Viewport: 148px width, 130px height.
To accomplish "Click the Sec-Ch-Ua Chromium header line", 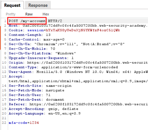I will click(x=67, y=44).
